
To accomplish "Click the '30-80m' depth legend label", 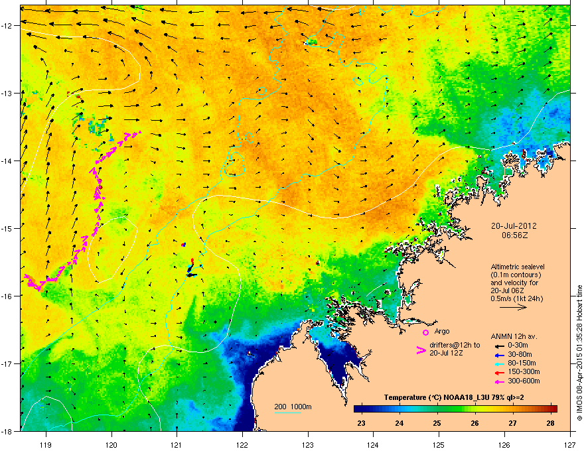I will [x=520, y=355].
